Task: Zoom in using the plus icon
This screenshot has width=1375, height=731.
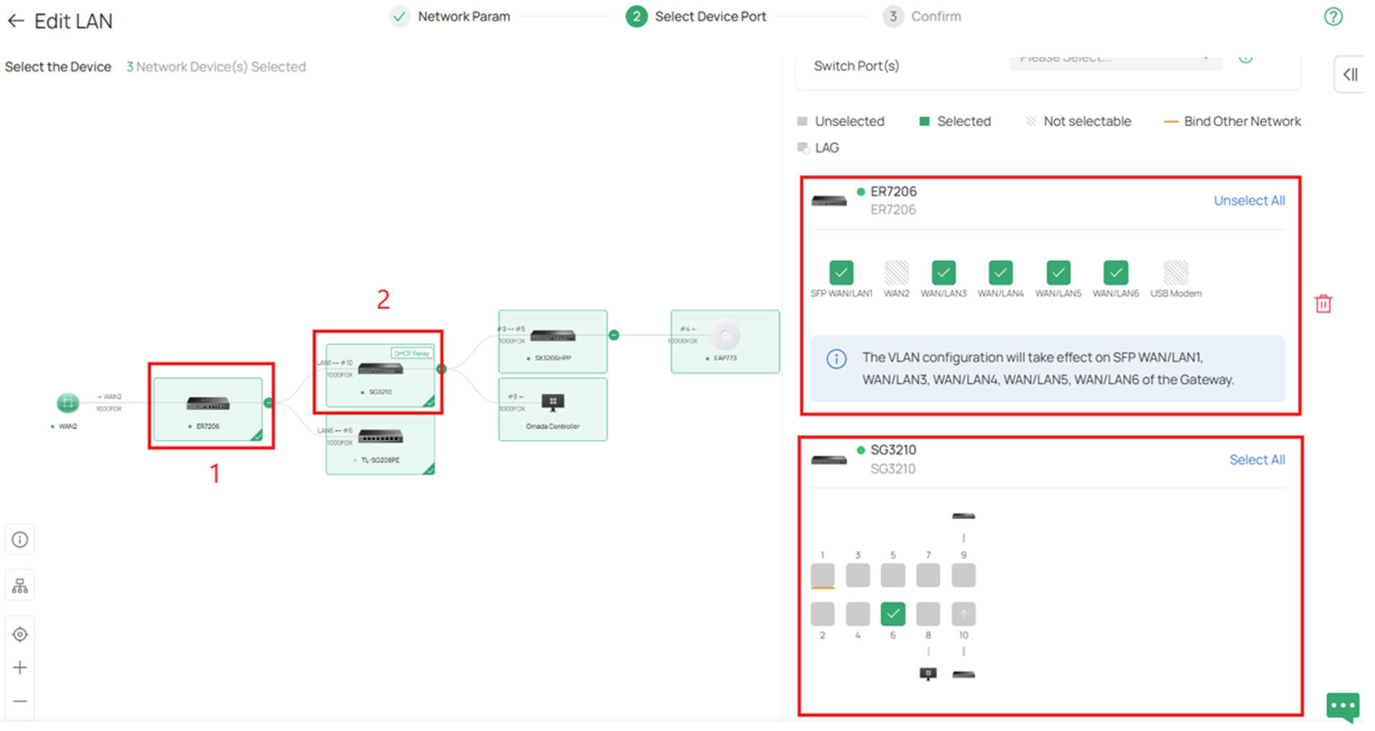Action: point(19,668)
